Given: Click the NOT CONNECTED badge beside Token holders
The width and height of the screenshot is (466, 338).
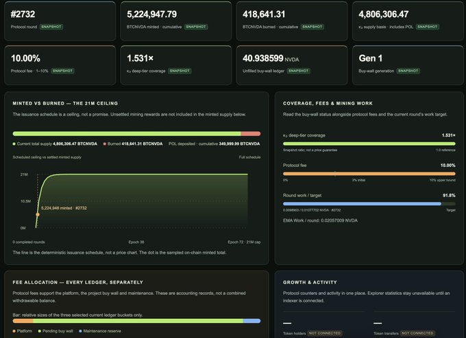Looking at the screenshot, I should click(x=325, y=333).
